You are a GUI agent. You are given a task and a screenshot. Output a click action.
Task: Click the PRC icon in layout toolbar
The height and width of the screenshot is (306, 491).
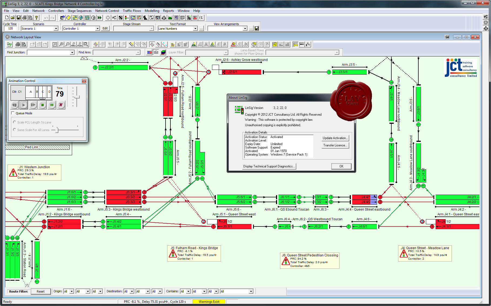302,44
